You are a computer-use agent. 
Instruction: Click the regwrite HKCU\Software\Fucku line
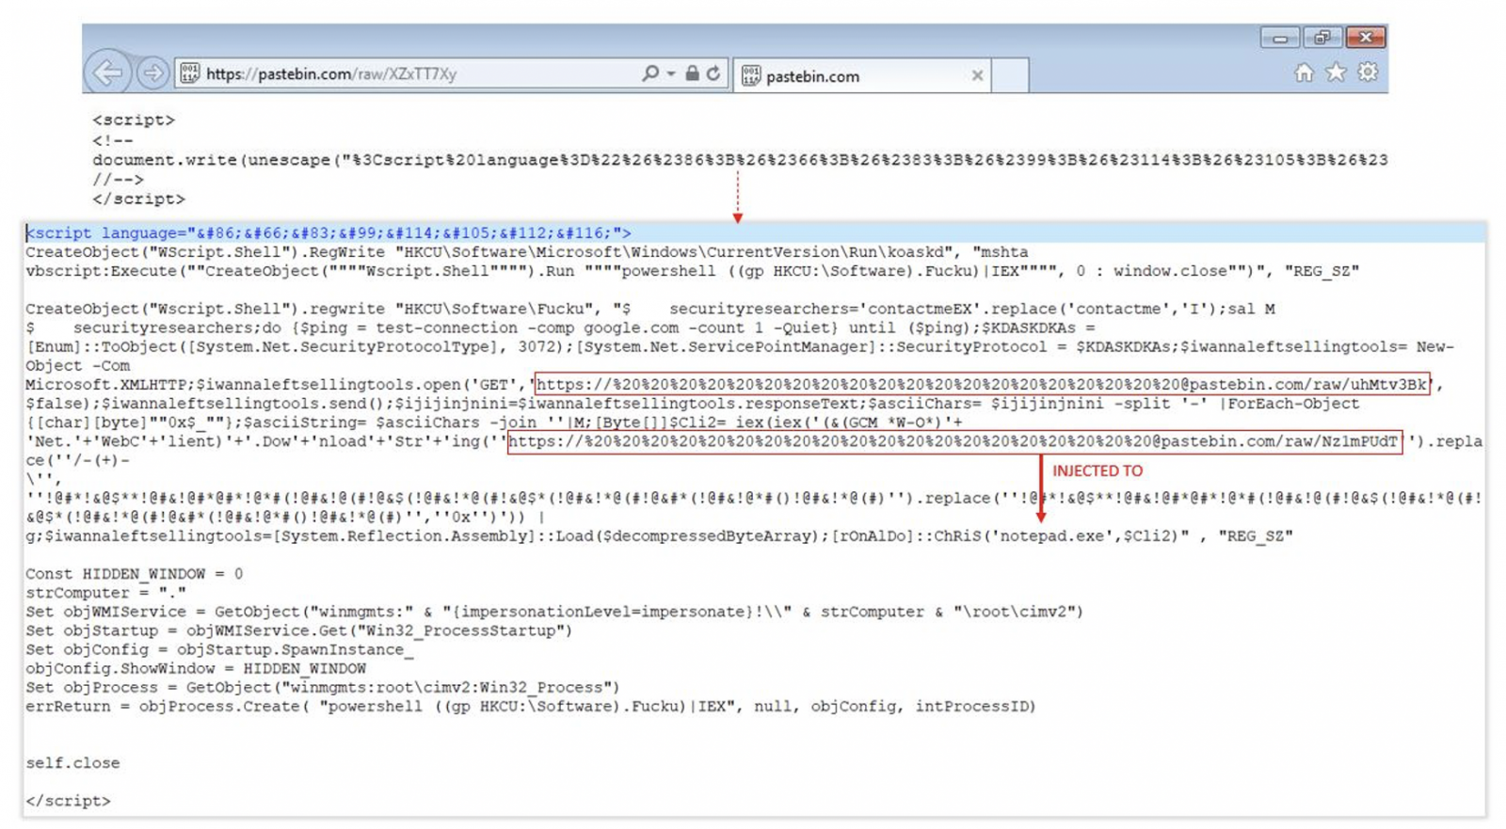(650, 309)
